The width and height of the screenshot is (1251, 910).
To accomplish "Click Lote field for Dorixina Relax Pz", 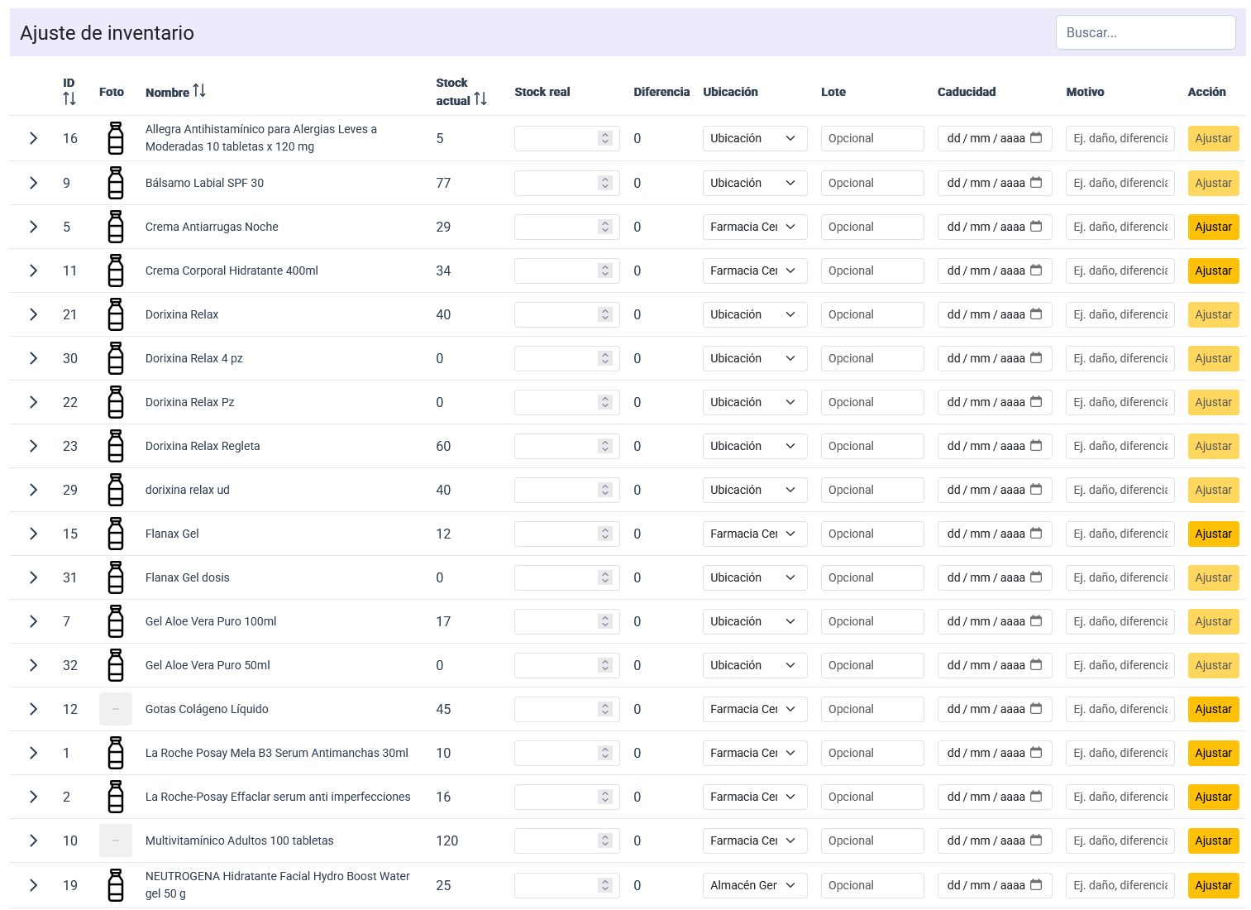I will pyautogui.click(x=871, y=402).
